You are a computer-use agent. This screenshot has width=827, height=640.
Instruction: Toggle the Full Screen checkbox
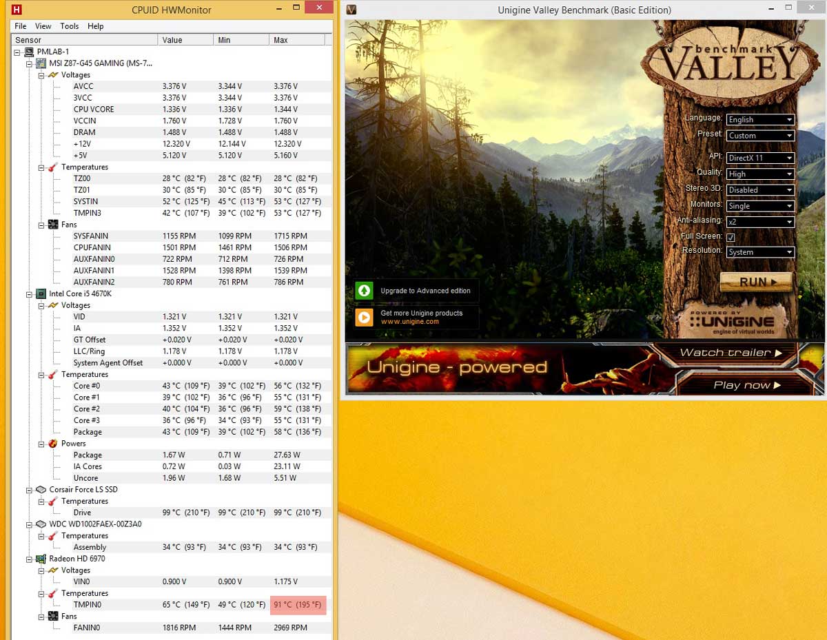pyautogui.click(x=731, y=237)
